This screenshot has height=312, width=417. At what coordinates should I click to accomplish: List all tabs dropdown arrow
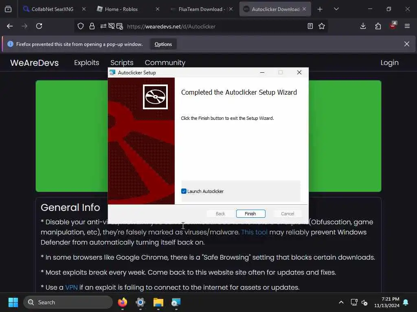336,9
